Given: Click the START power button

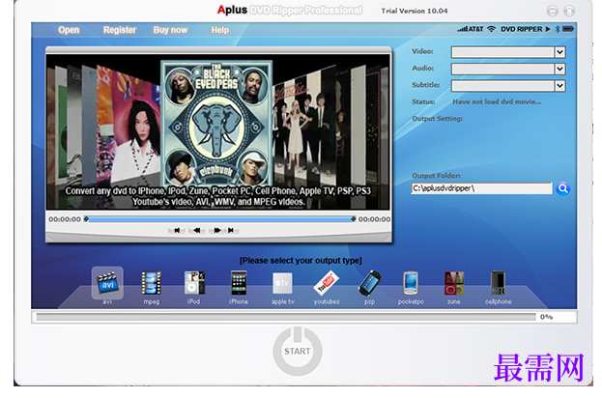Looking at the screenshot, I should 298,352.
